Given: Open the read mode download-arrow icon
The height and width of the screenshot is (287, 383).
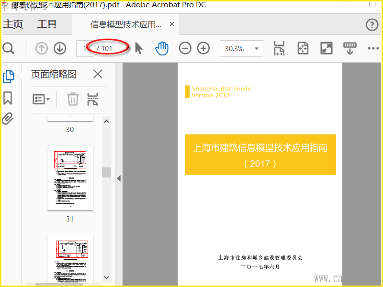Looking at the screenshot, I should [350, 48].
